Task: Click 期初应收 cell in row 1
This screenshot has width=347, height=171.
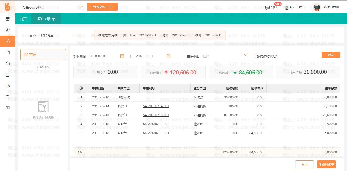Action: point(124,97)
